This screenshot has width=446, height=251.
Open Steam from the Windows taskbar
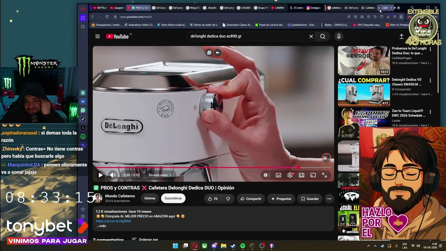click(x=233, y=246)
